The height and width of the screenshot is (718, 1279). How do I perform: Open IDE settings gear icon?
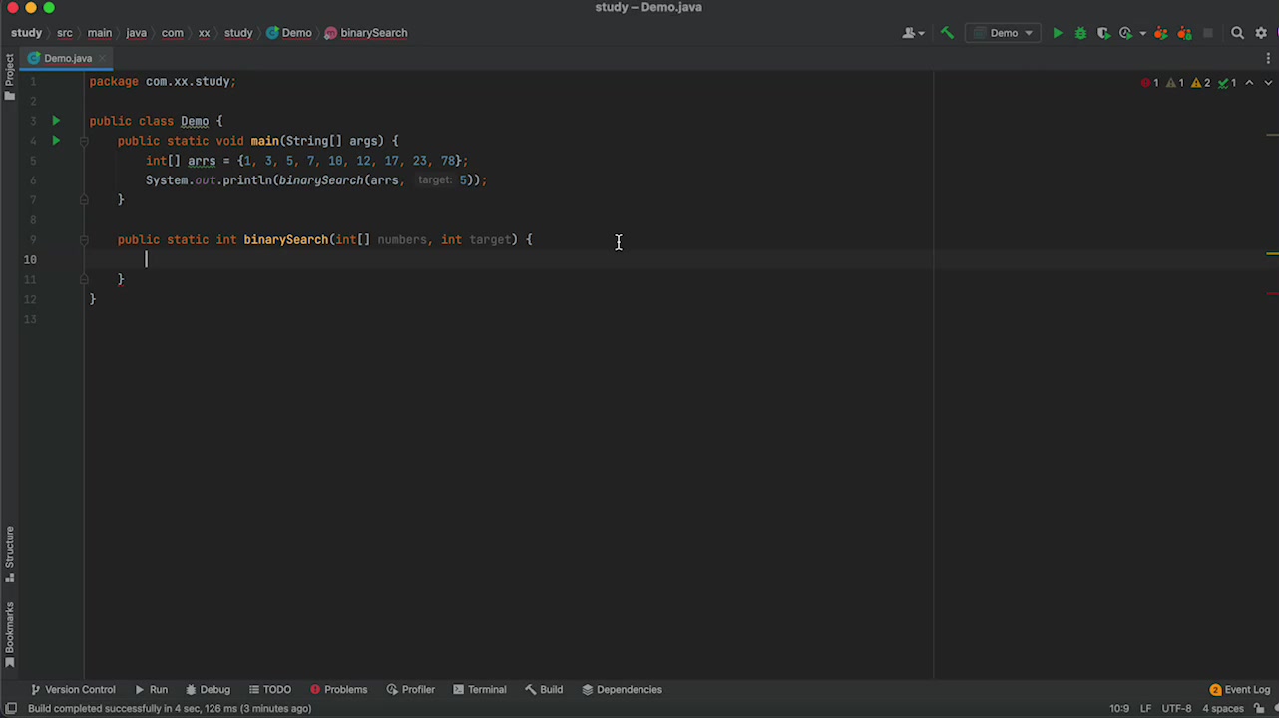(x=1260, y=33)
